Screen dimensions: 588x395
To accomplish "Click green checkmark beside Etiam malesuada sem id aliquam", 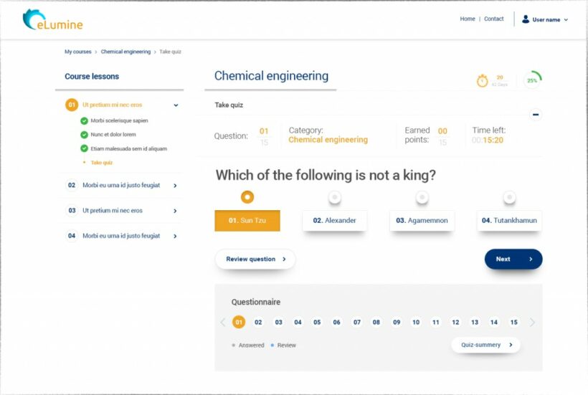I will (84, 148).
